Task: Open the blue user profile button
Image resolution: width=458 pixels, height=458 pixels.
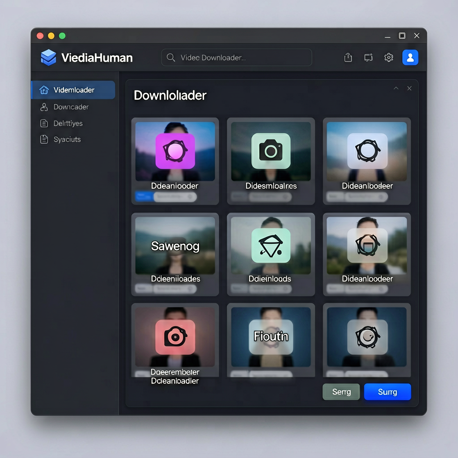Action: pos(410,57)
